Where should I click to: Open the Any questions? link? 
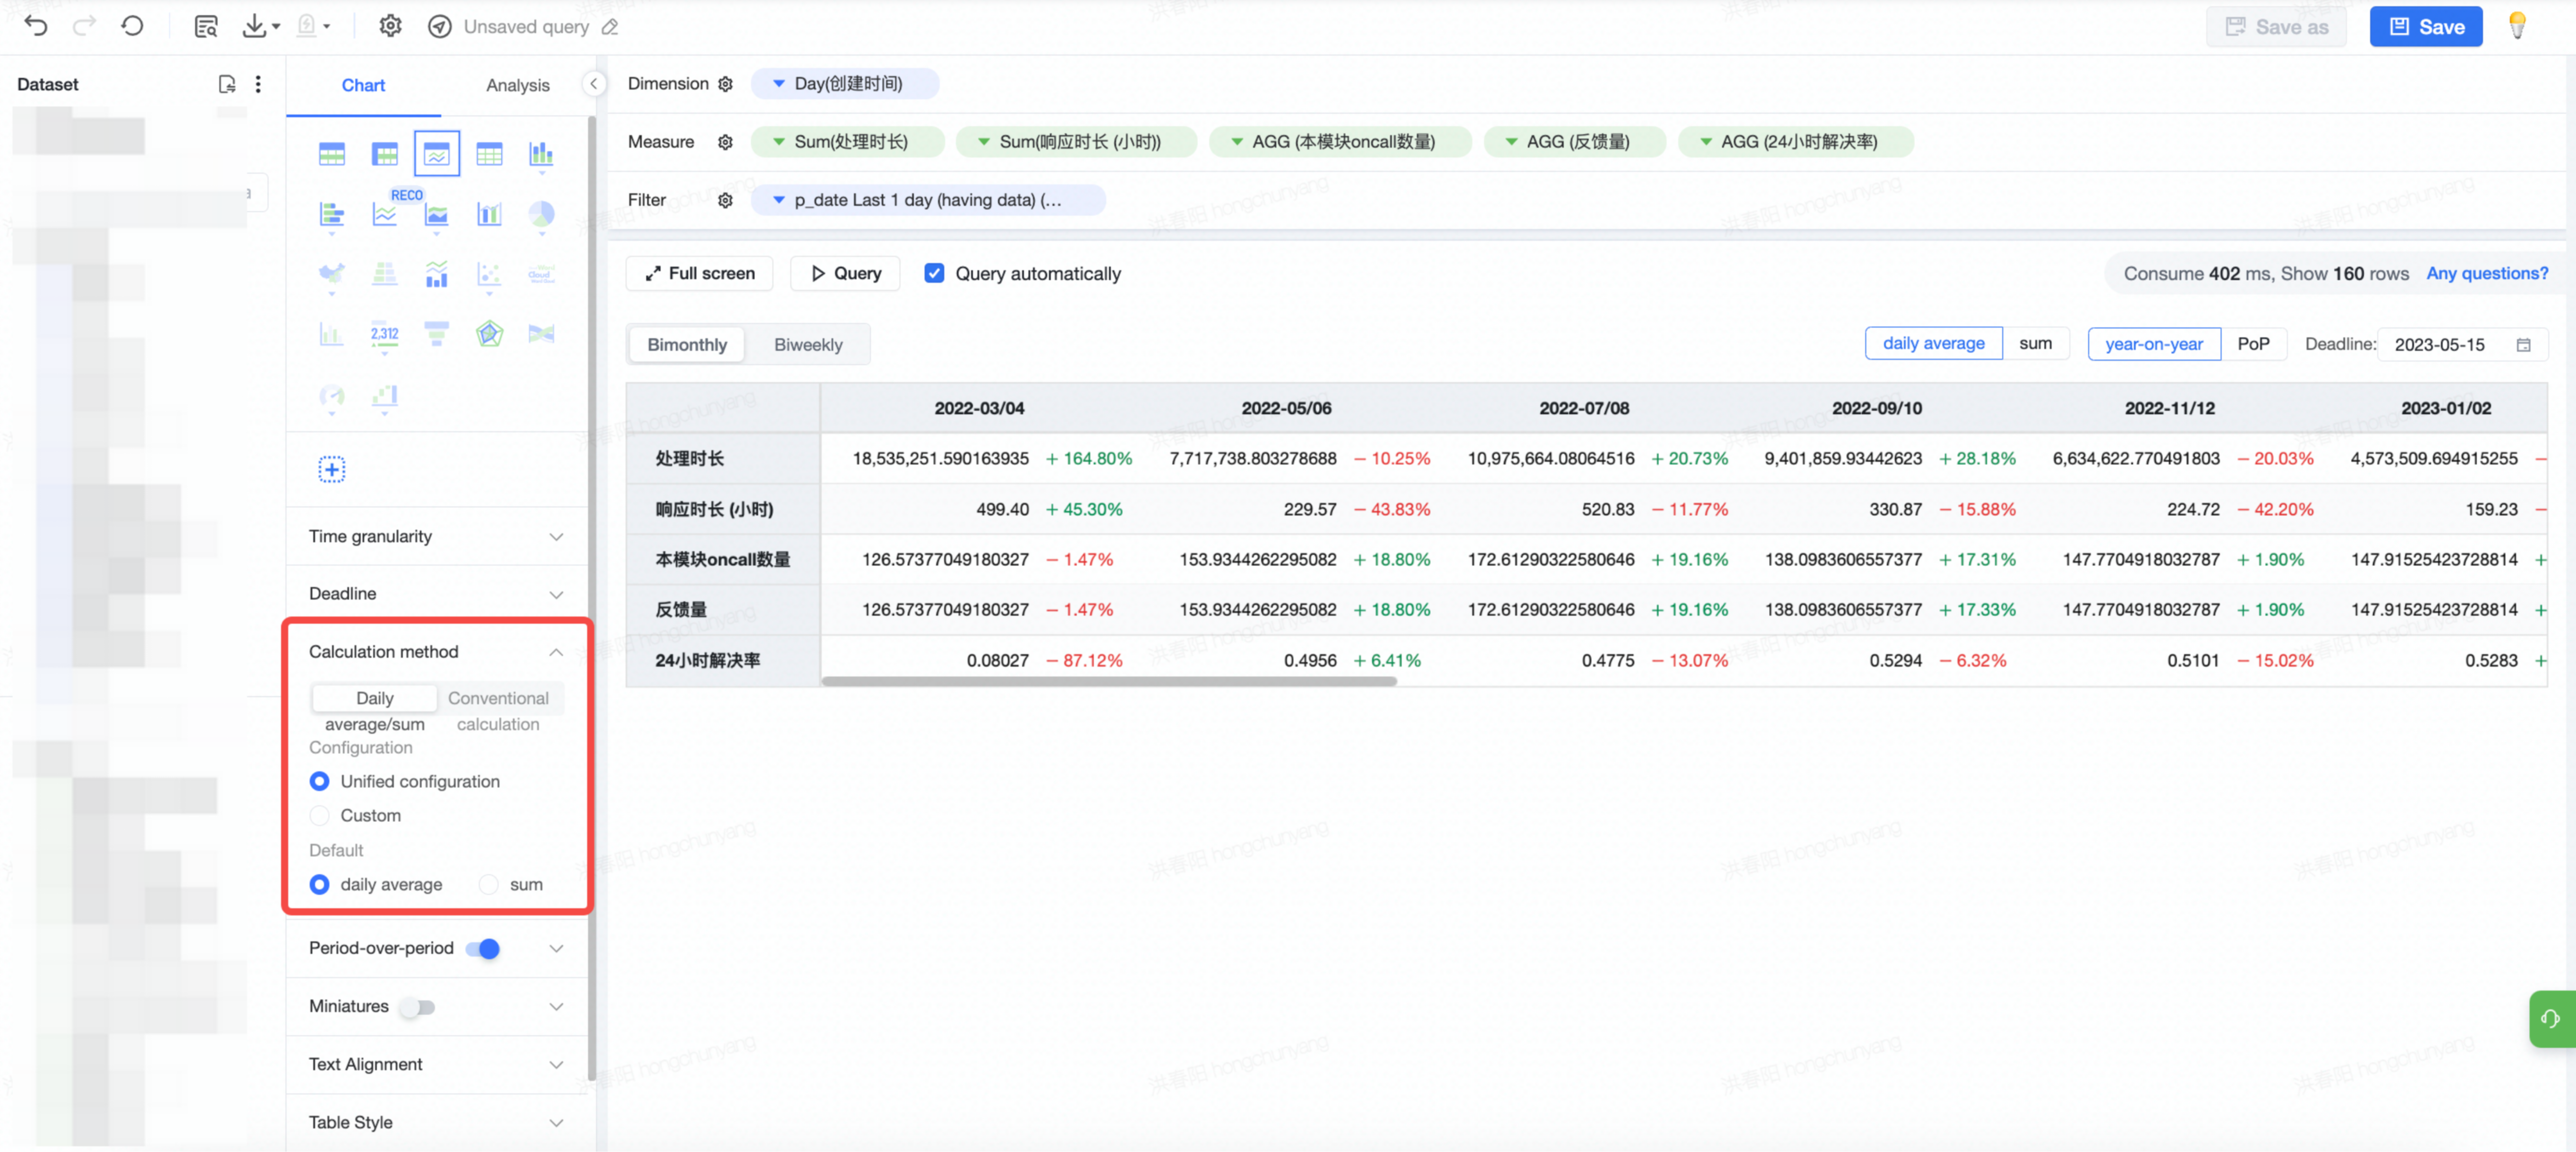2487,273
